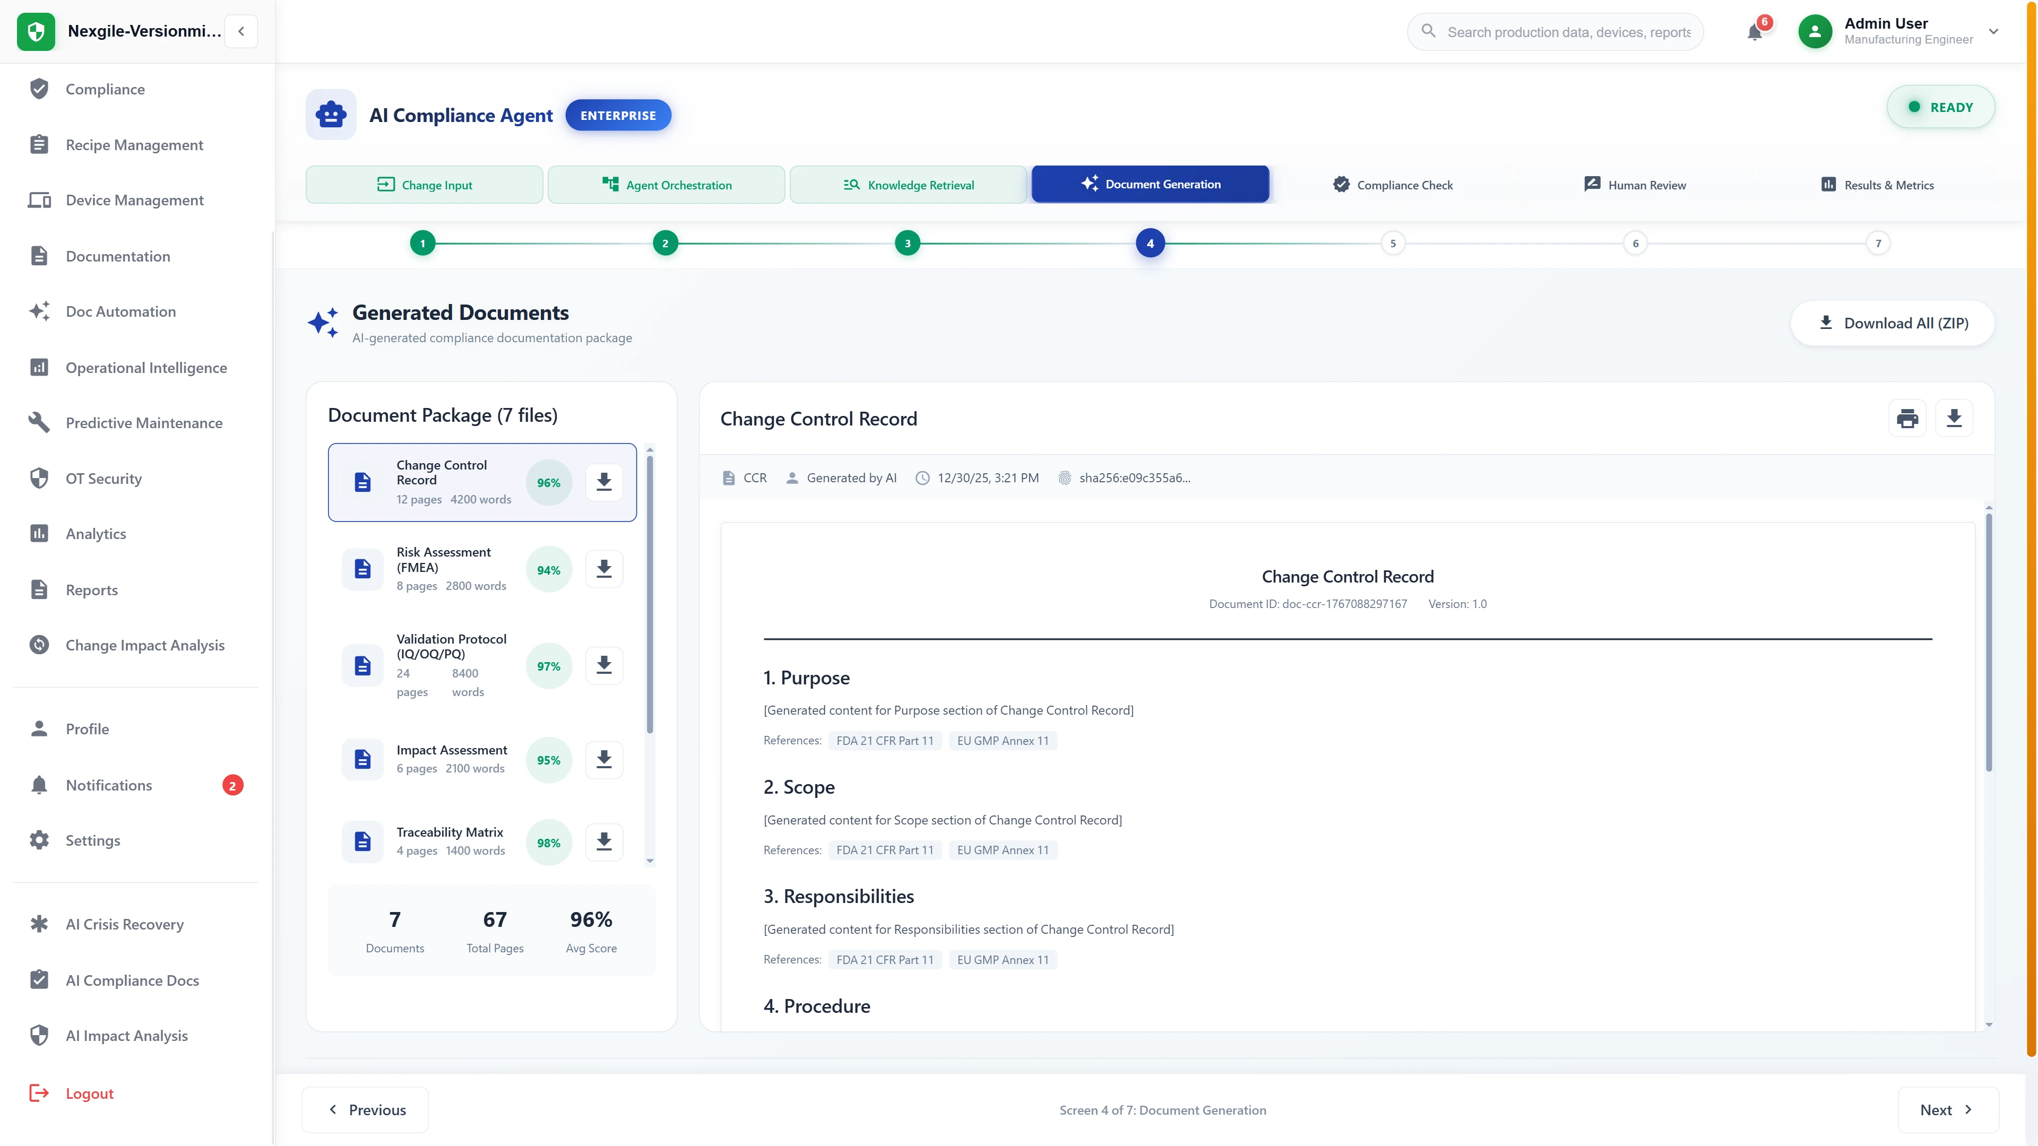Download the Risk Assessment (FMEA) document
This screenshot has height=1146, width=2038.
tap(605, 569)
